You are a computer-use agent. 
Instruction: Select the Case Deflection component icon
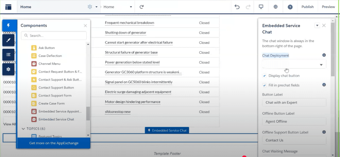(34, 56)
